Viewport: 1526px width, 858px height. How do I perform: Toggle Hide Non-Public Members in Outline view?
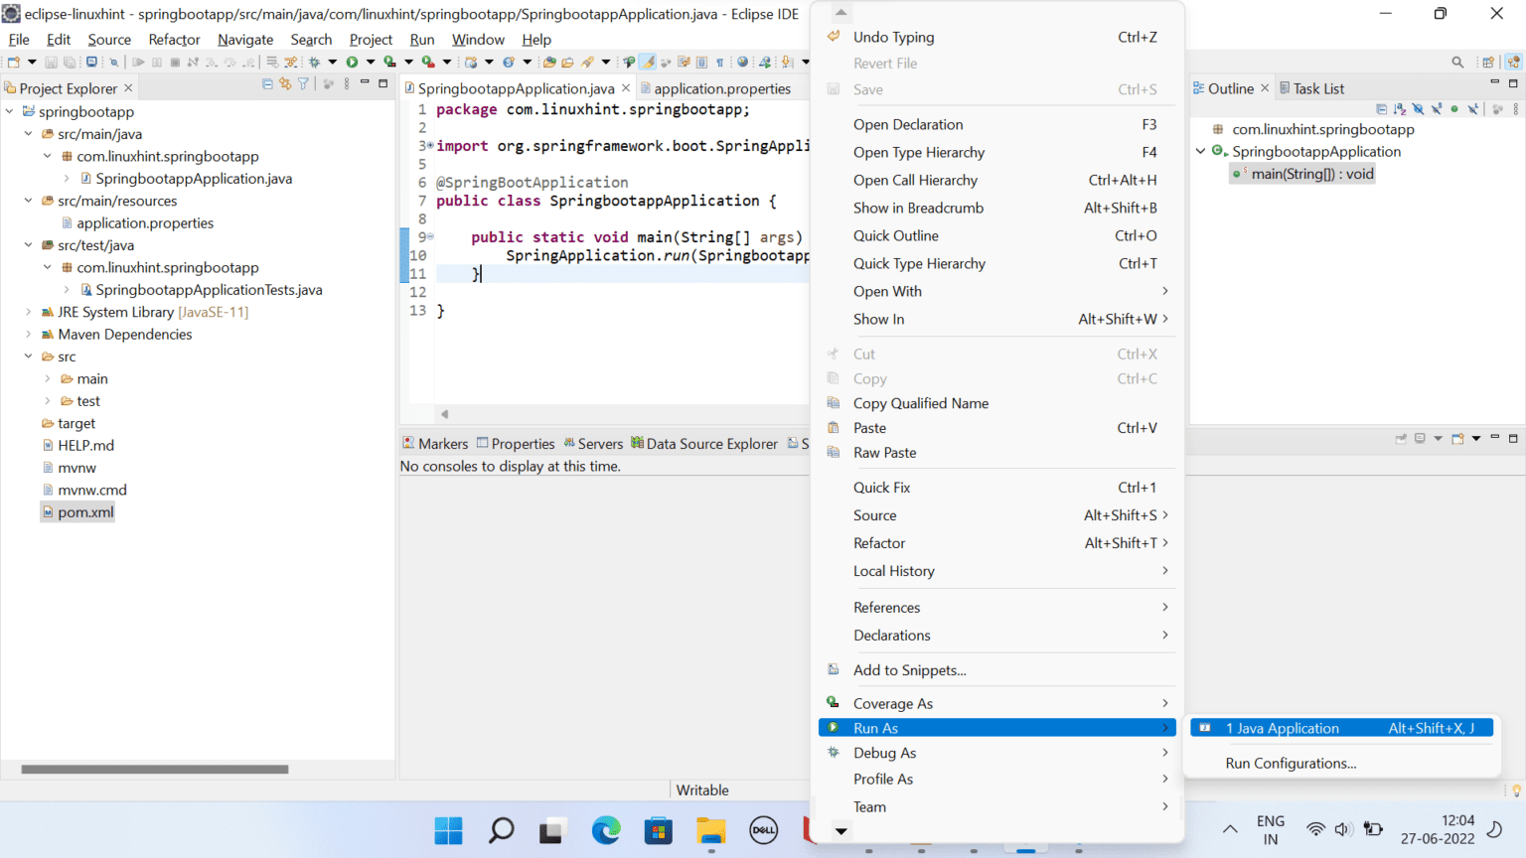pyautogui.click(x=1454, y=109)
